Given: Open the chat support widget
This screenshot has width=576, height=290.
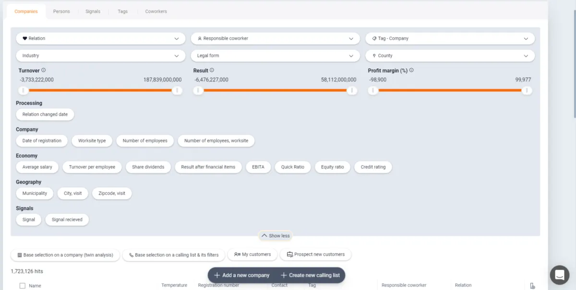Looking at the screenshot, I should click(x=559, y=275).
